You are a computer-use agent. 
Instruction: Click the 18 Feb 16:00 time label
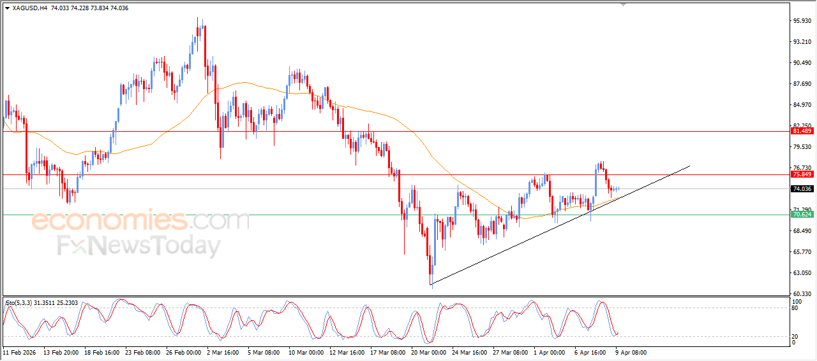pos(101,352)
